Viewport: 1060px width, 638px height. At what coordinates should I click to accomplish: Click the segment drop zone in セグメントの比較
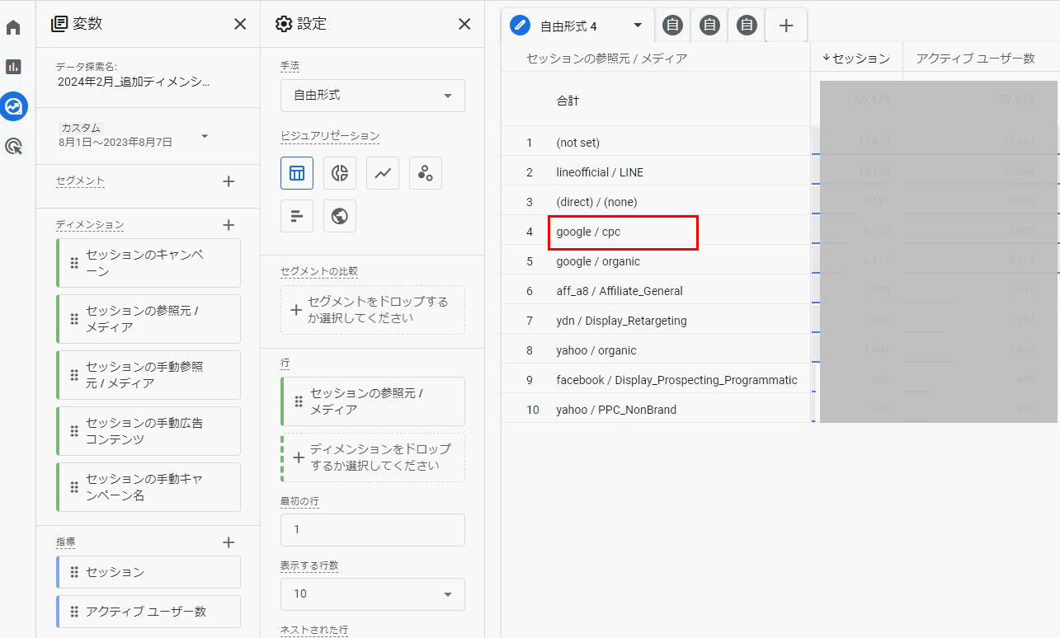click(373, 310)
